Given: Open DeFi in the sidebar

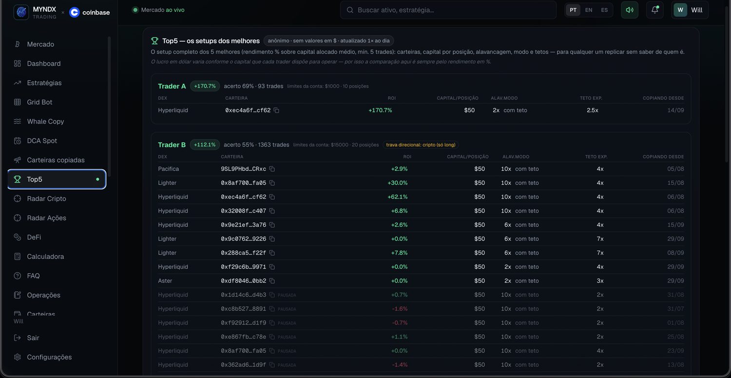Looking at the screenshot, I should point(57,237).
